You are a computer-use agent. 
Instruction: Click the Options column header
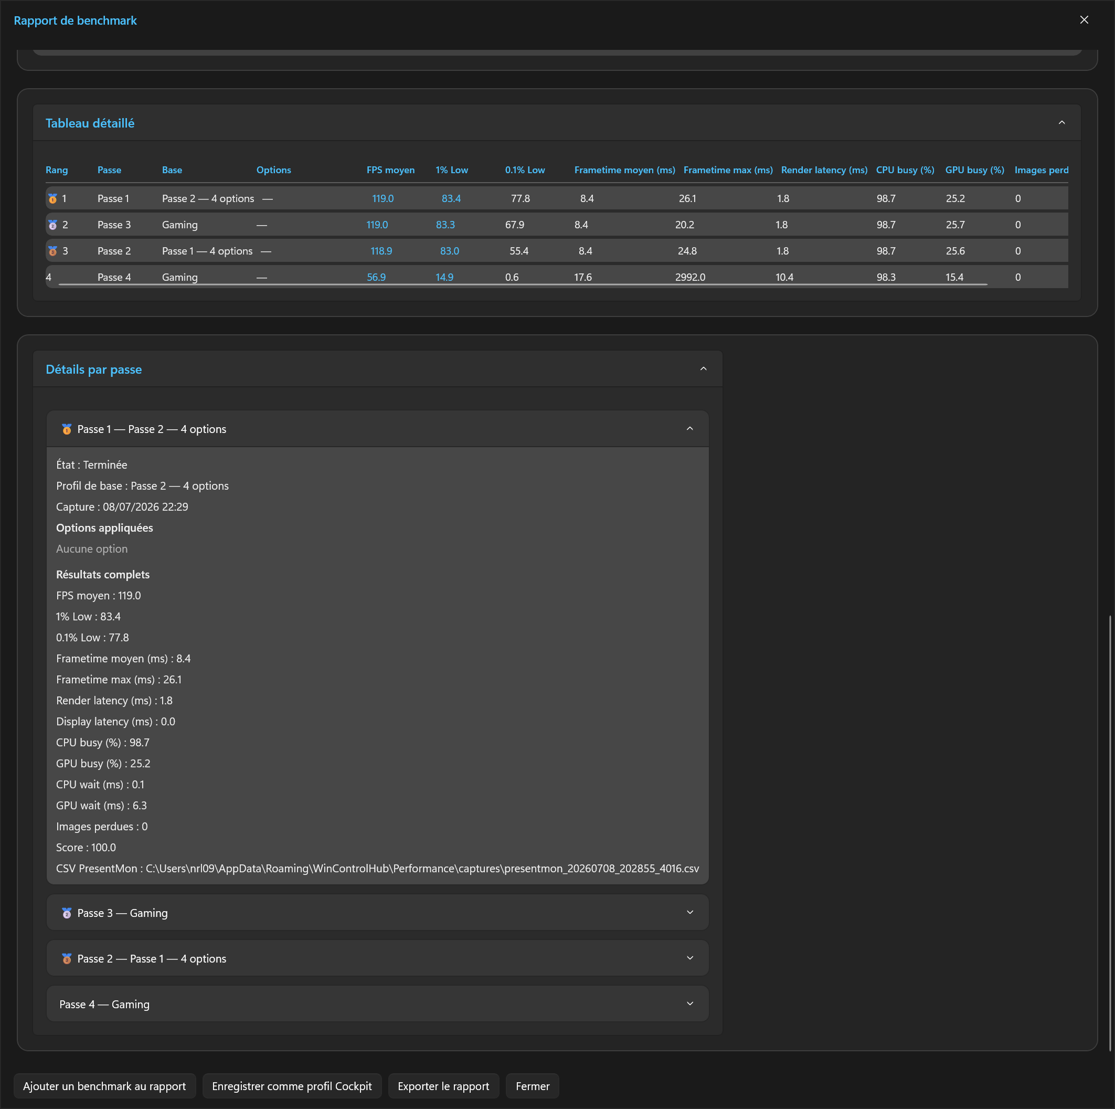273,170
